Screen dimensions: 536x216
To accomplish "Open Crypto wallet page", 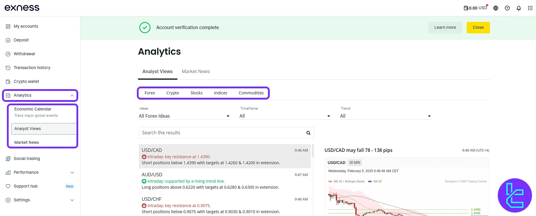I will click(26, 81).
